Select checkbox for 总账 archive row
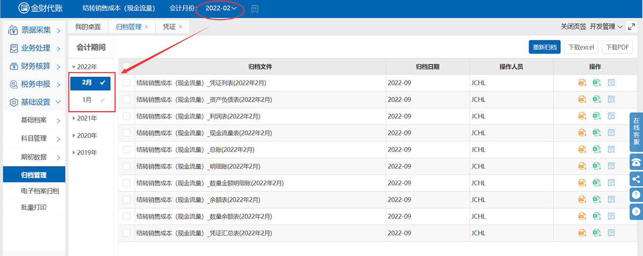643x256 pixels. point(127,149)
